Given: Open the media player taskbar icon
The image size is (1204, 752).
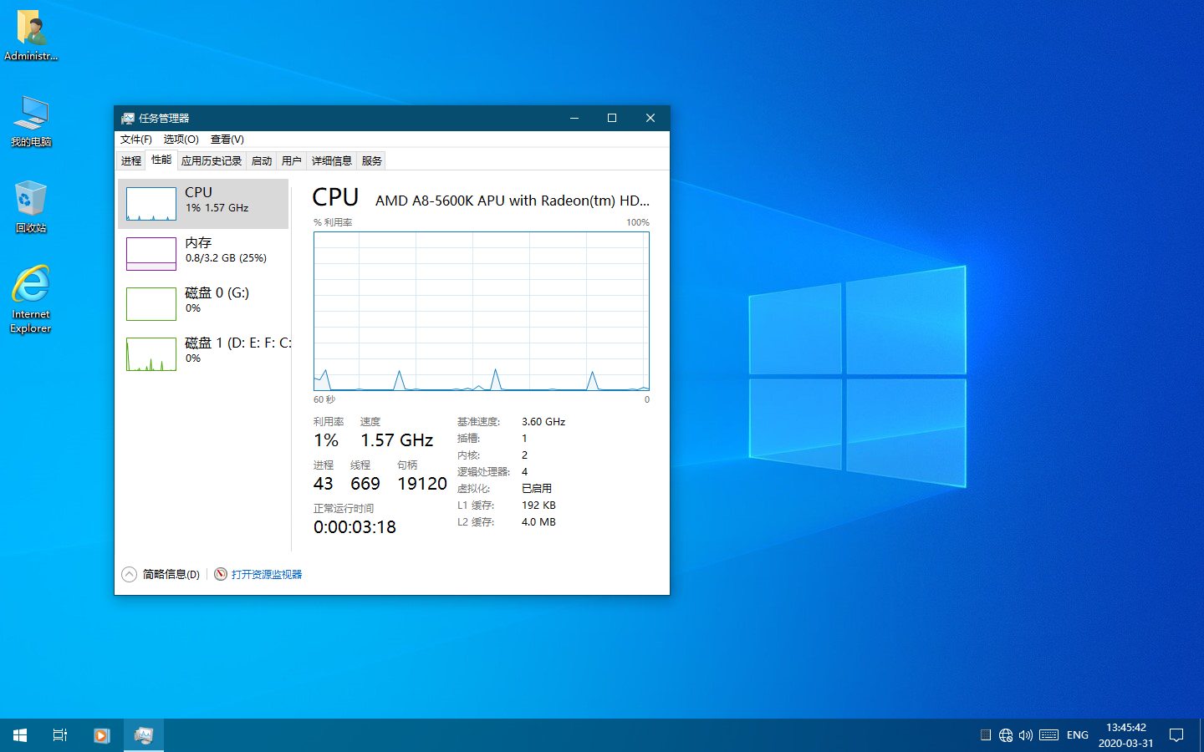Looking at the screenshot, I should point(101,735).
